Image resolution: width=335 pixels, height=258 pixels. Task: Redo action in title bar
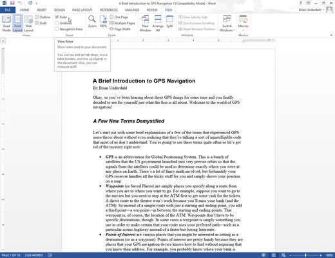tap(30, 3)
